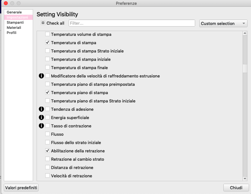Image resolution: width=251 pixels, height=194 pixels.
Task: Click info icon beside Modificatore della velocità di raffreddamento
Action: 41,76
